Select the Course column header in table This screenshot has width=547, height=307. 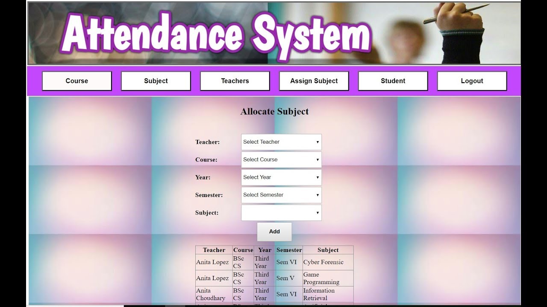click(243, 250)
